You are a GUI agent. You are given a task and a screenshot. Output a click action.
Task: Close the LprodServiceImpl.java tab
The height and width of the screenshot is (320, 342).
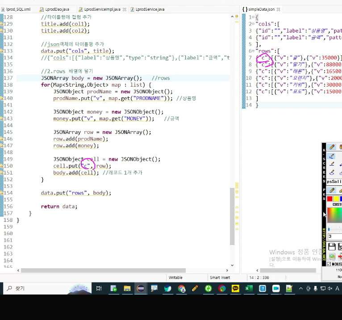(x=125, y=9)
